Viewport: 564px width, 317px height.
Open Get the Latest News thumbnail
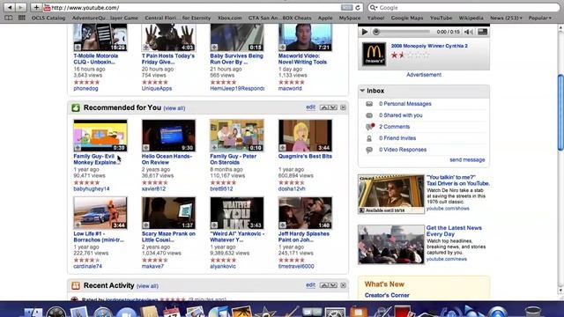391,245
